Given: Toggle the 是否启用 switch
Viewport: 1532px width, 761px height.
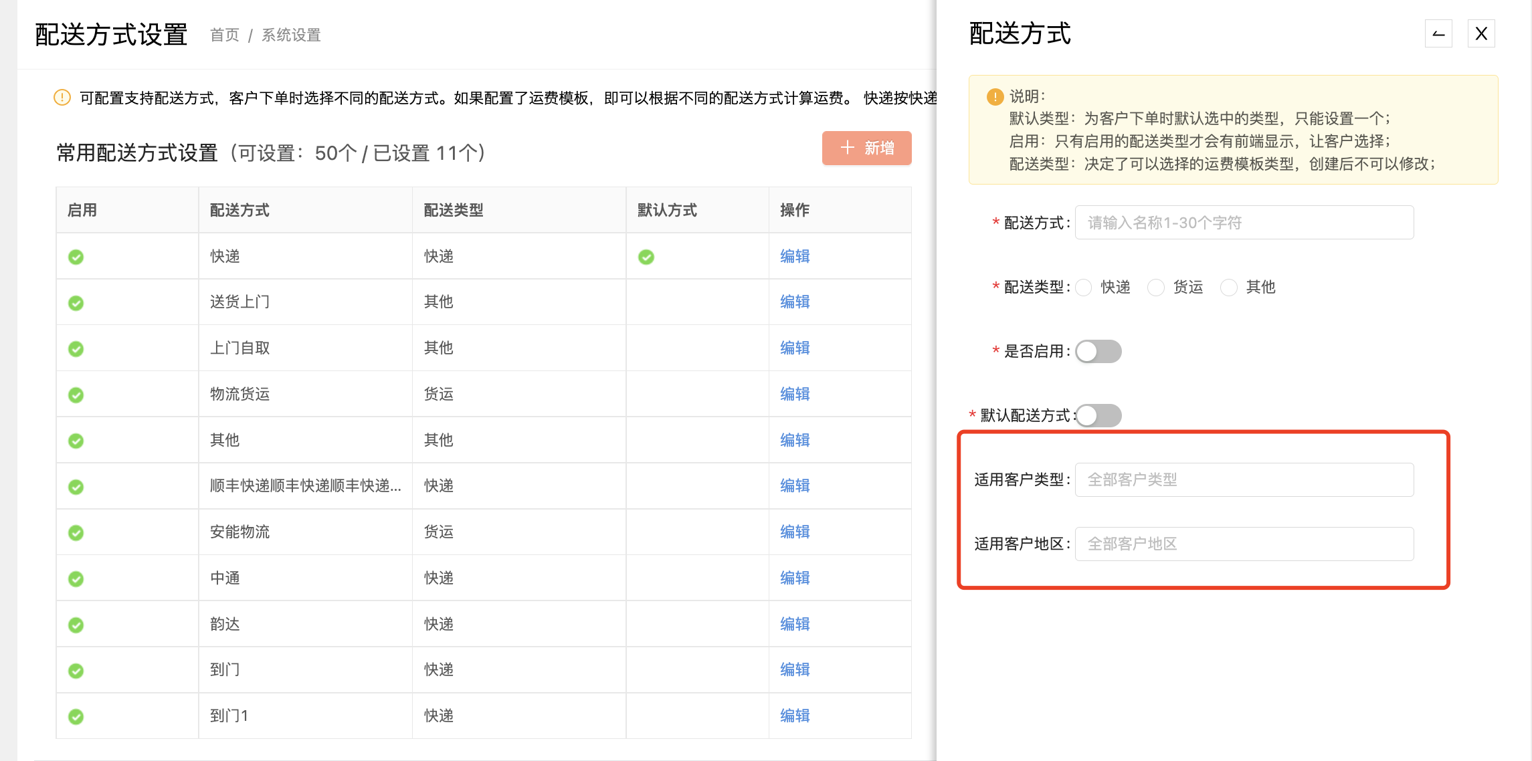Looking at the screenshot, I should coord(1098,352).
